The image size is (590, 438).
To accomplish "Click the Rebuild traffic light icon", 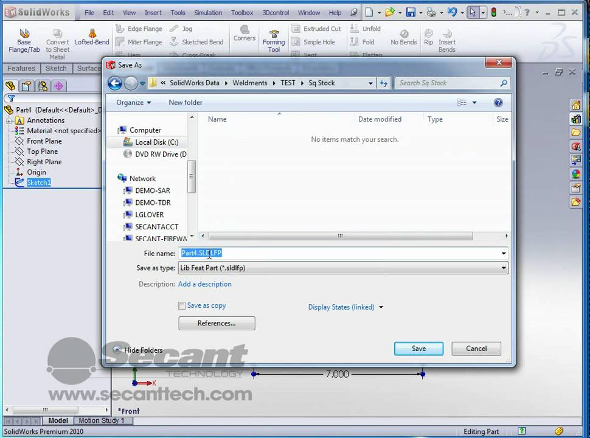I will click(x=494, y=12).
